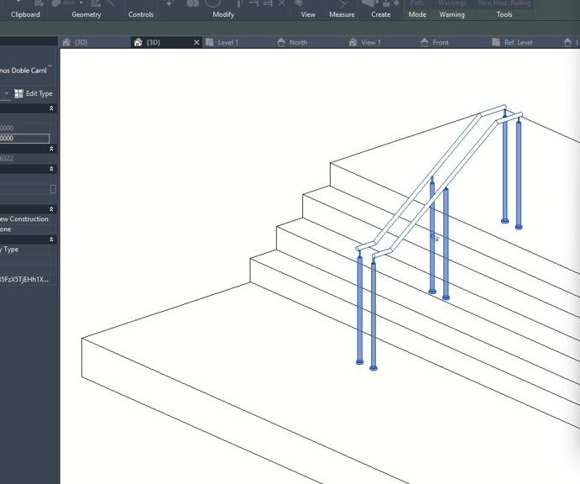Click the house icon on the inactive {3D} tab
Screen dimensions: 580x484
point(66,42)
